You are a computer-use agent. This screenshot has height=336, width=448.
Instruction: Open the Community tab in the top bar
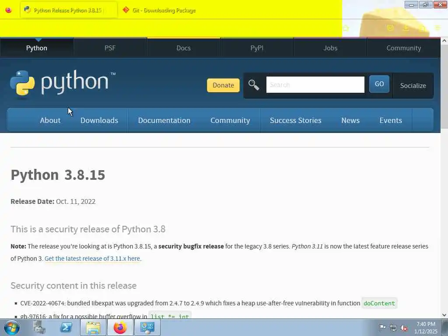click(x=404, y=48)
